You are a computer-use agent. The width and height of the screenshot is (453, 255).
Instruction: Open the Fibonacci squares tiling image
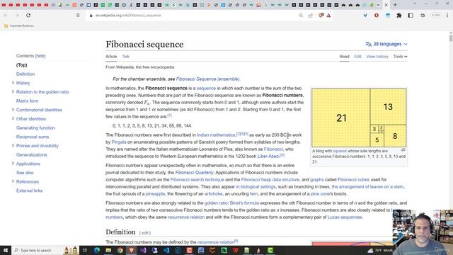(359, 118)
